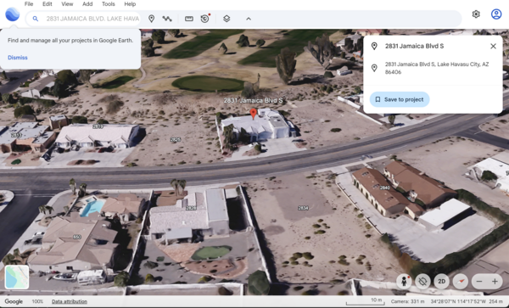Toggle the orbit rotation button
The width and height of the screenshot is (509, 308).
[x=422, y=281]
